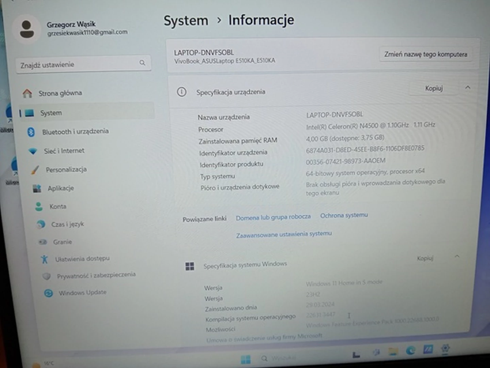This screenshot has width=490, height=368.
Task: Open the Personalizacja section
Action: 66,169
